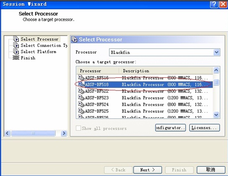Click the ADSP-BF518 processor icon

[x=81, y=84]
